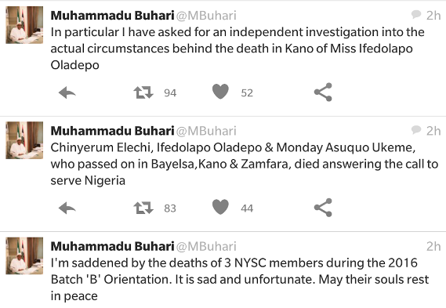Like the tweet with 52 likes
446x308 pixels.
point(220,92)
